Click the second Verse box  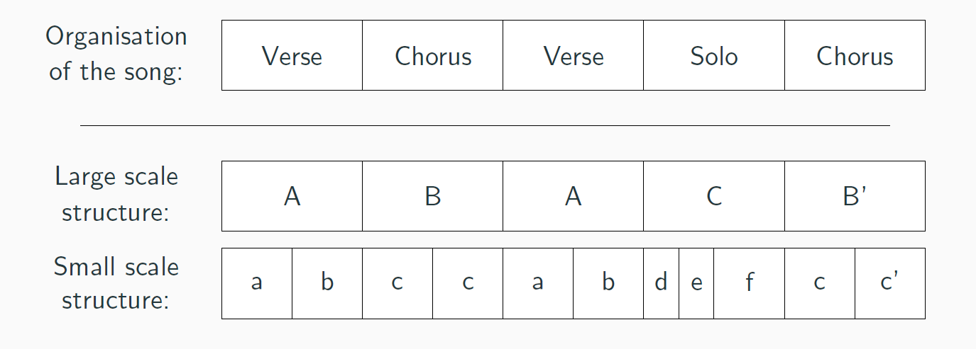574,55
